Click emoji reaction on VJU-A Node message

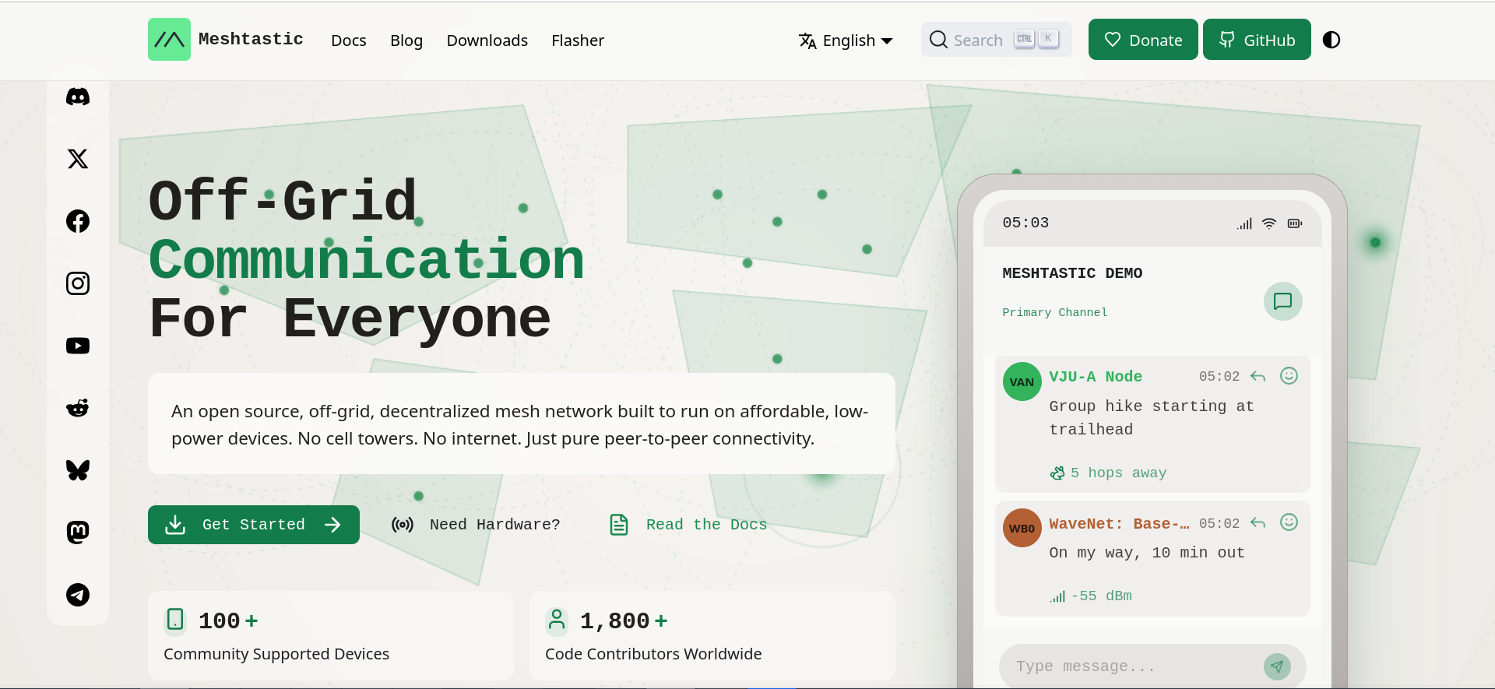(1289, 376)
